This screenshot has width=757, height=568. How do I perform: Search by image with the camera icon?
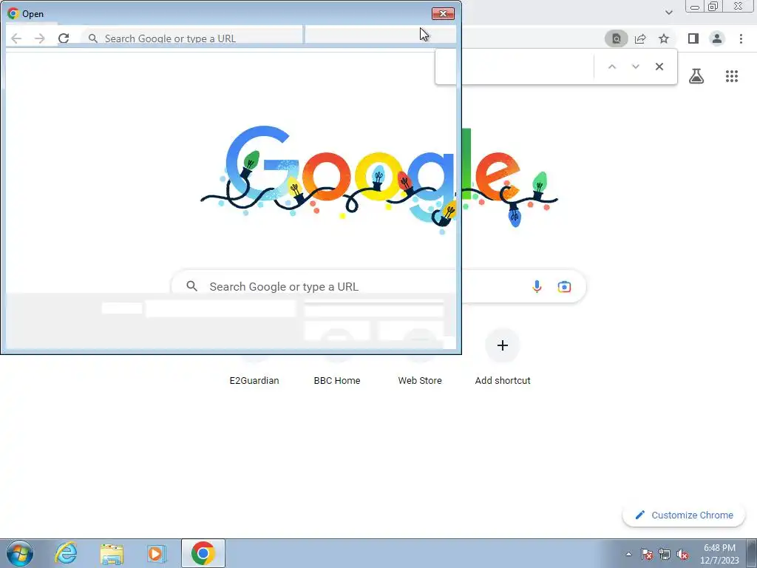tap(564, 286)
